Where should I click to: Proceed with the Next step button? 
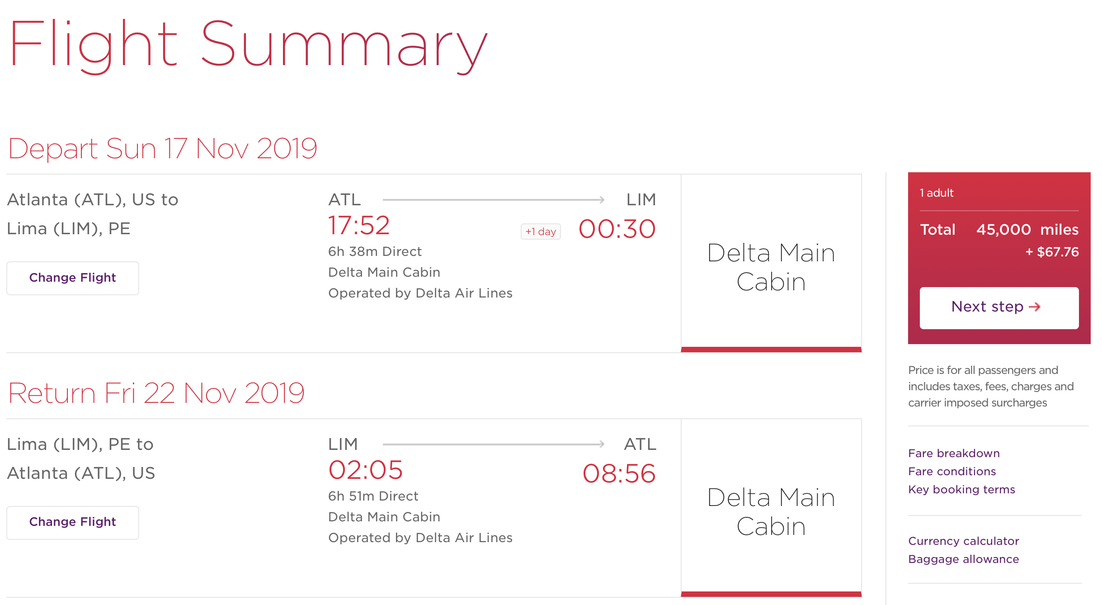(x=999, y=307)
